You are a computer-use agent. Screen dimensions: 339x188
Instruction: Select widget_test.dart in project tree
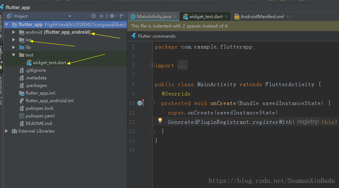[49, 63]
